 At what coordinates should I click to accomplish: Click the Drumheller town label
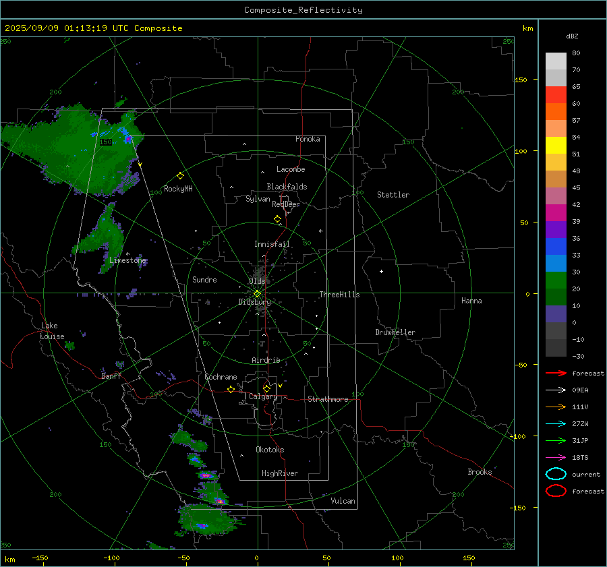[395, 332]
